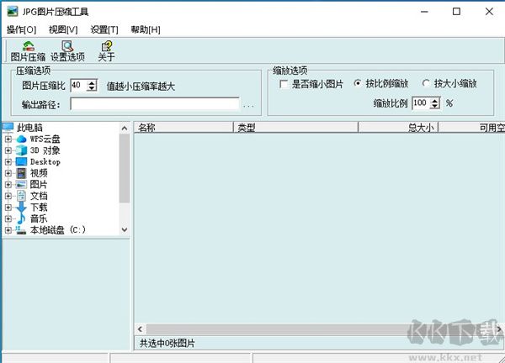Image resolution: width=505 pixels, height=363 pixels.
Task: Minimize the JPG图片压缩工具 window
Action: coord(424,12)
